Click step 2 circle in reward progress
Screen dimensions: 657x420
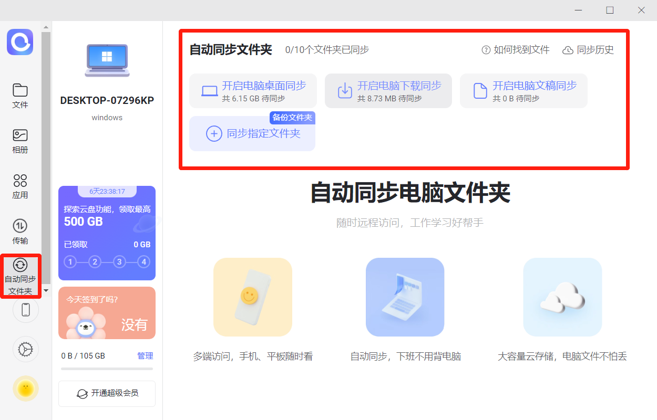pos(95,262)
